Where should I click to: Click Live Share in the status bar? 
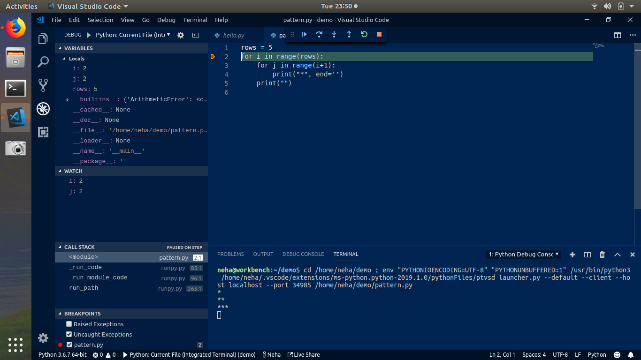pyautogui.click(x=304, y=354)
